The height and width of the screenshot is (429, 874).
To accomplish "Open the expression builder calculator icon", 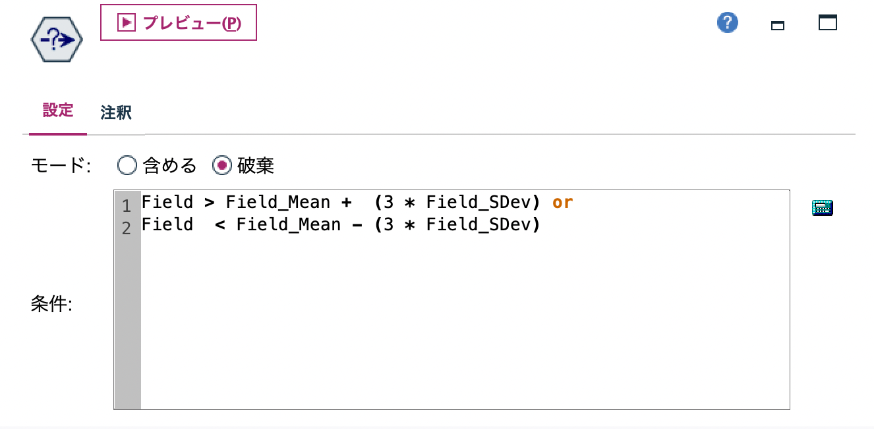I will pos(823,207).
